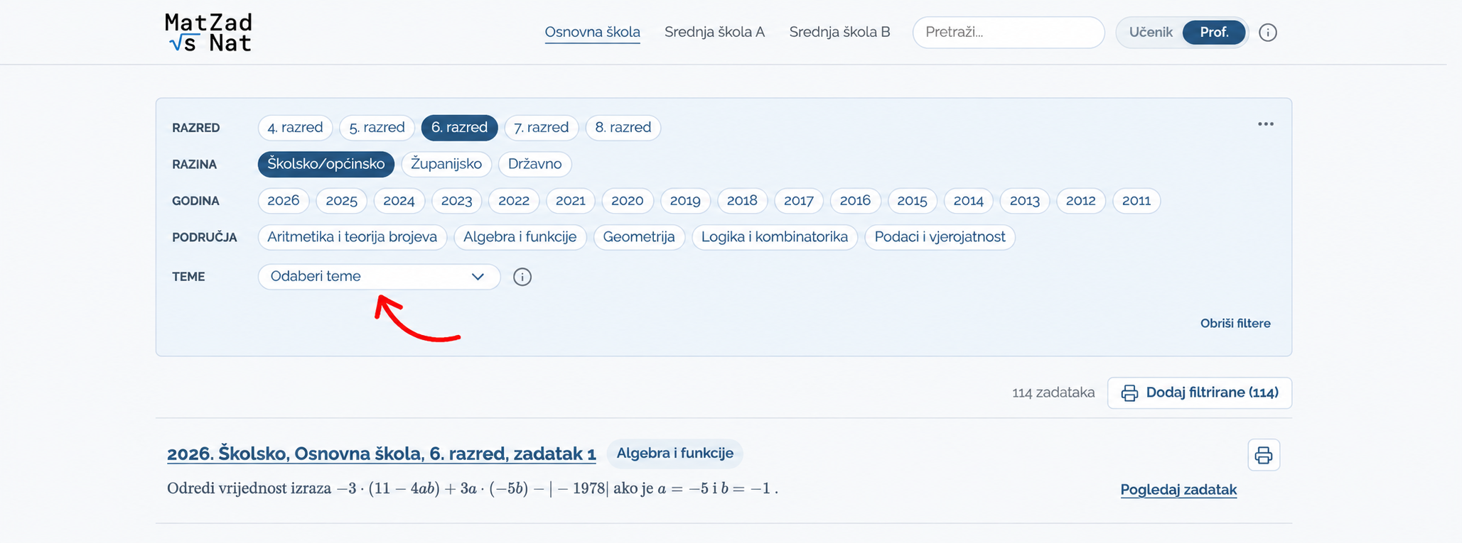Select the 4. razred filter

[295, 128]
